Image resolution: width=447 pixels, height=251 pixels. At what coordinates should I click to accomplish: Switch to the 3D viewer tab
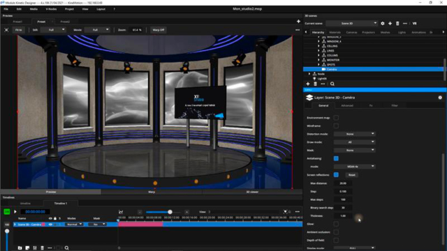[x=252, y=192]
